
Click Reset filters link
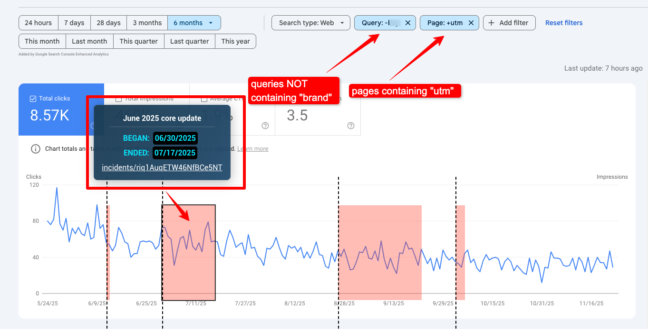coord(564,23)
